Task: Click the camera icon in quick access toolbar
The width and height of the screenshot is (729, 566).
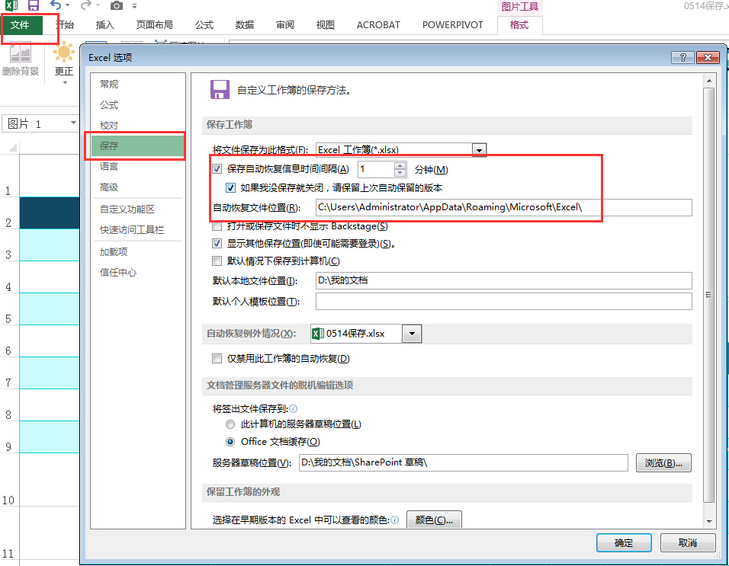Action: tap(116, 5)
